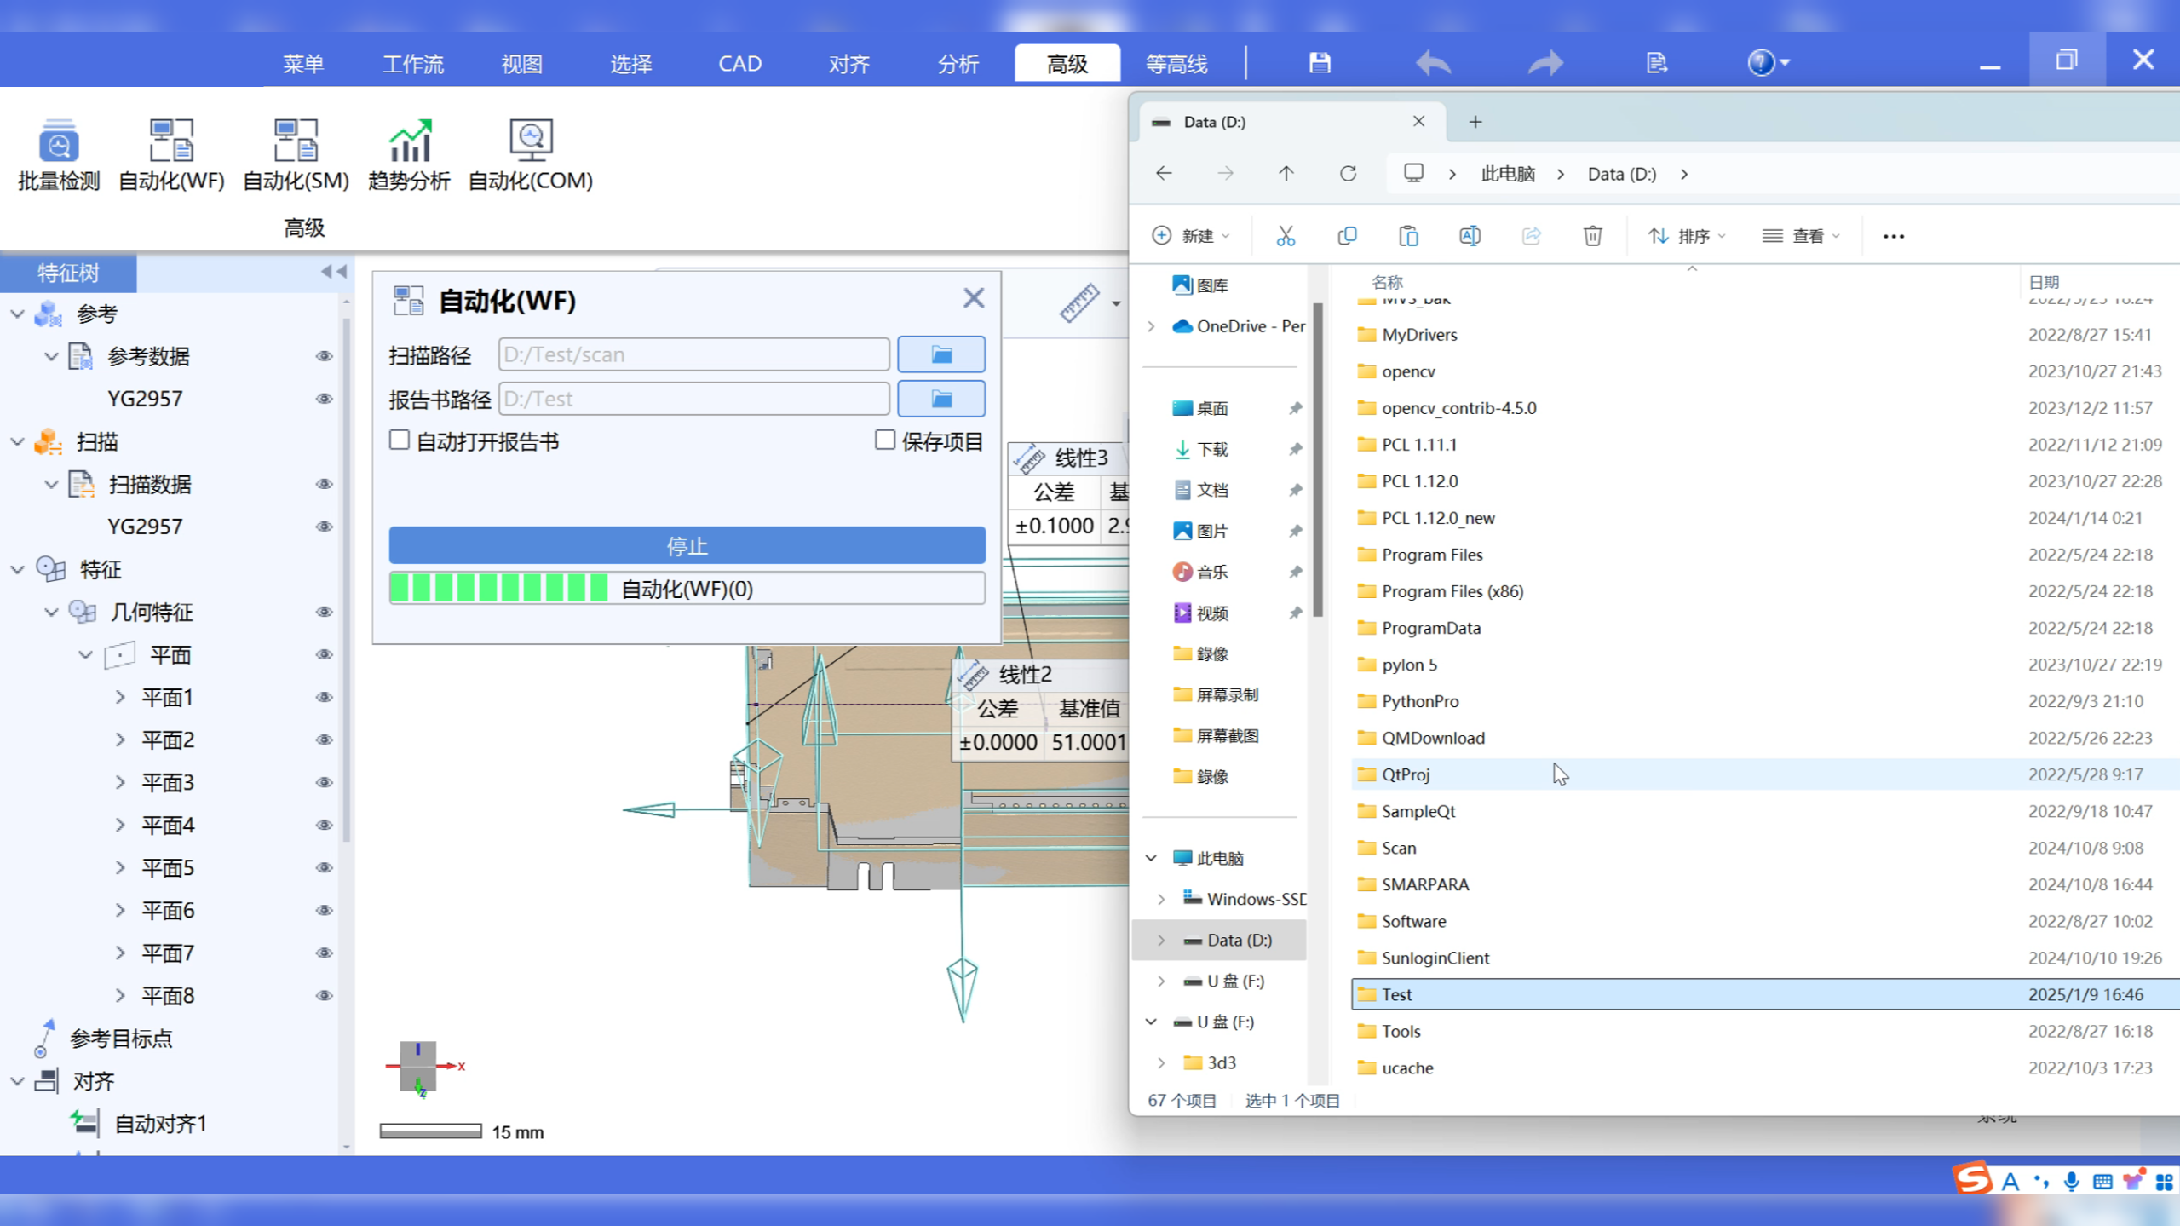Click the Rename icon in Explorer toolbar
Image resolution: width=2180 pixels, height=1226 pixels.
[x=1470, y=236]
